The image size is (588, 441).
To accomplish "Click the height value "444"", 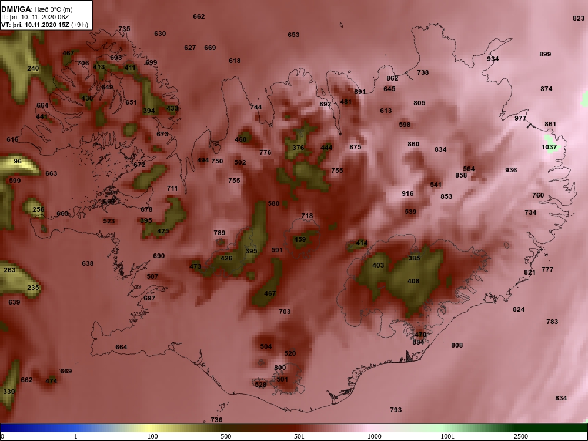I will coord(326,148).
